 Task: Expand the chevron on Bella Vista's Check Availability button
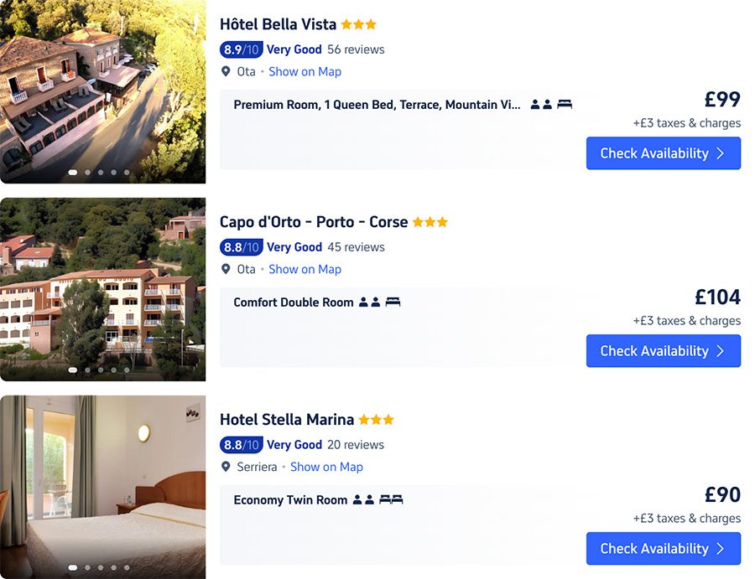(x=722, y=153)
